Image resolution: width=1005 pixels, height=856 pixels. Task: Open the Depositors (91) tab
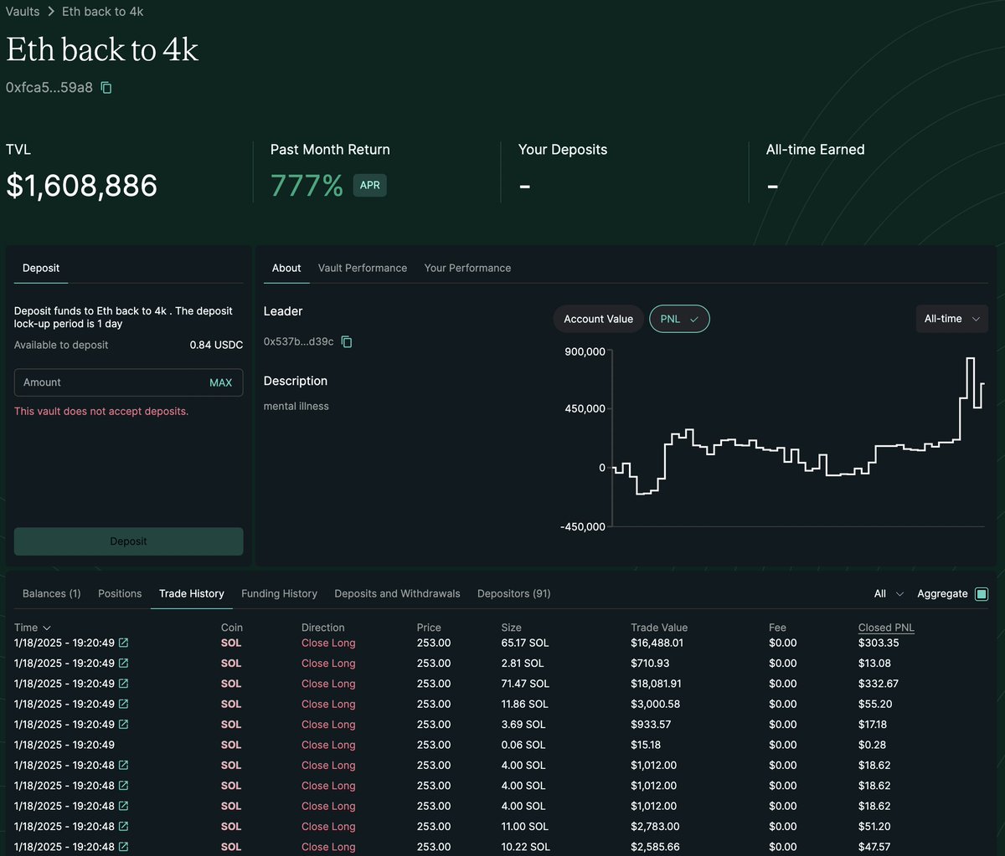click(514, 593)
